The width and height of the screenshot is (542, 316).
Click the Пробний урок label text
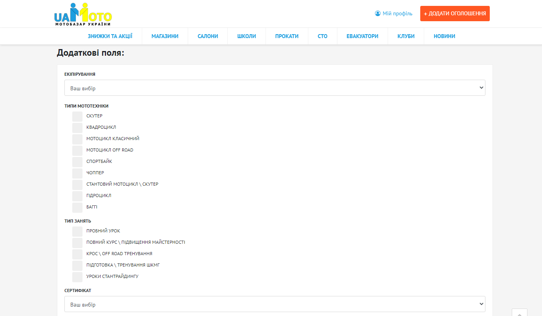point(103,231)
